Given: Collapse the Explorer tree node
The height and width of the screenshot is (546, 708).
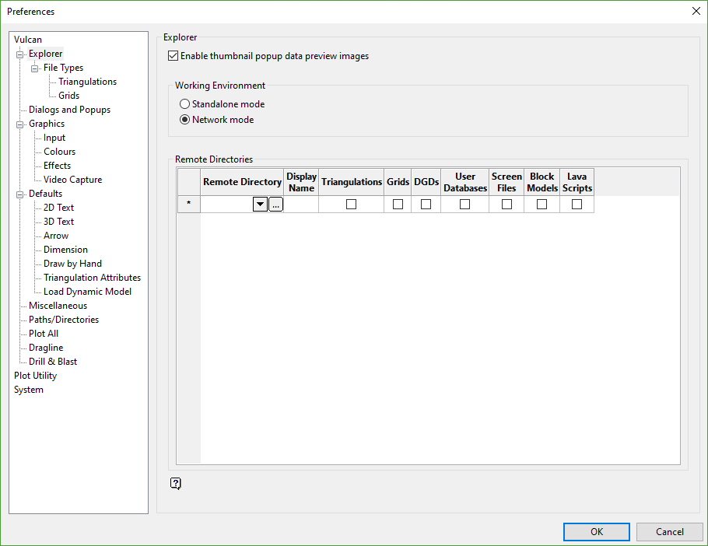Looking at the screenshot, I should click(20, 54).
